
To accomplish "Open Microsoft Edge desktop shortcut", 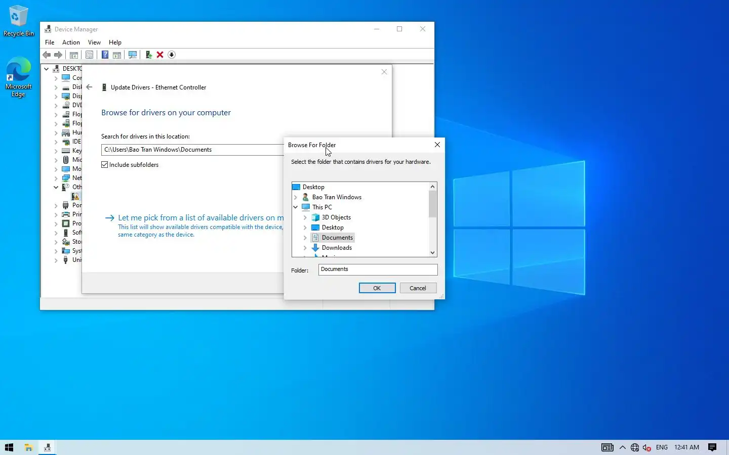I will (19, 77).
